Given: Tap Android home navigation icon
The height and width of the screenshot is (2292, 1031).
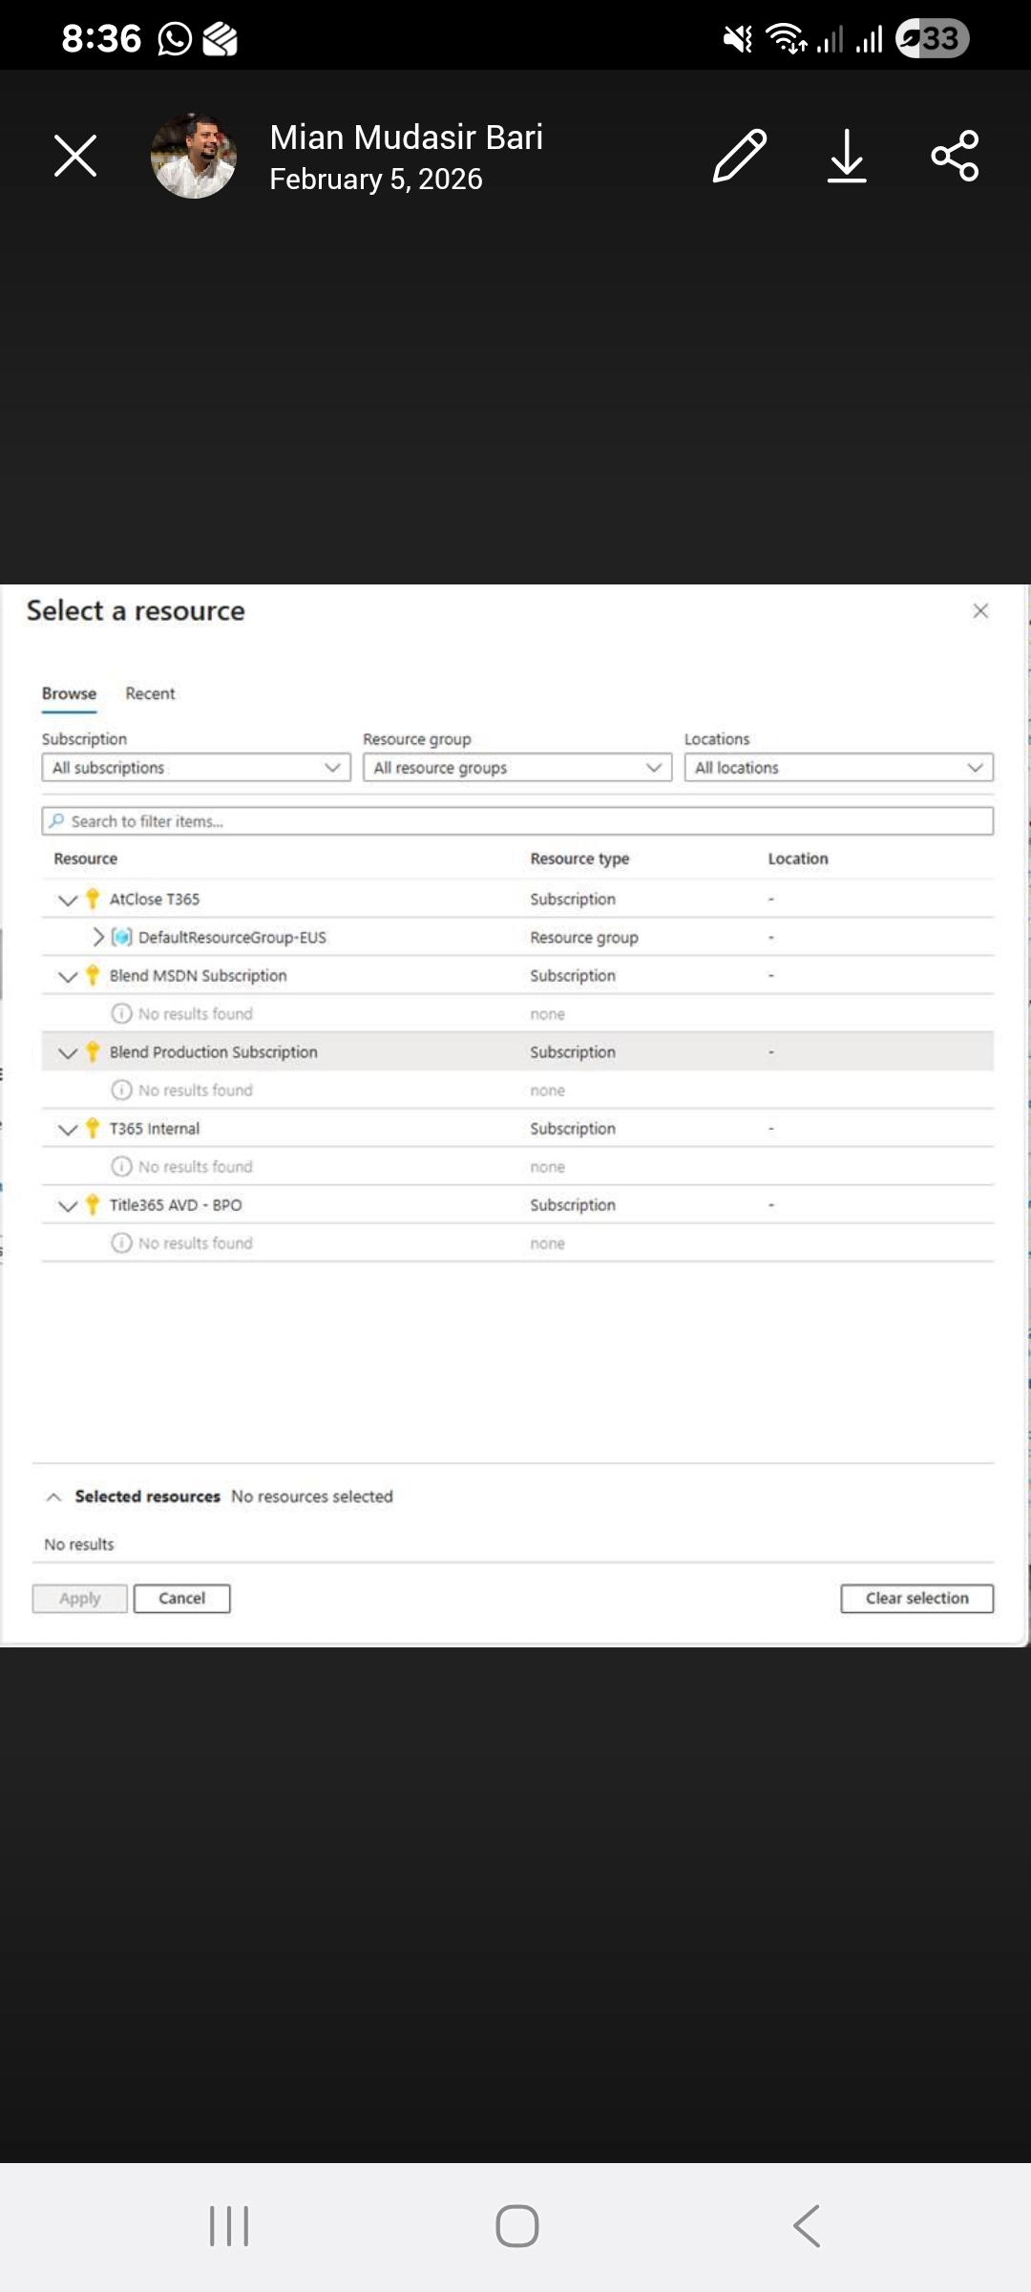Looking at the screenshot, I should pos(516,2226).
